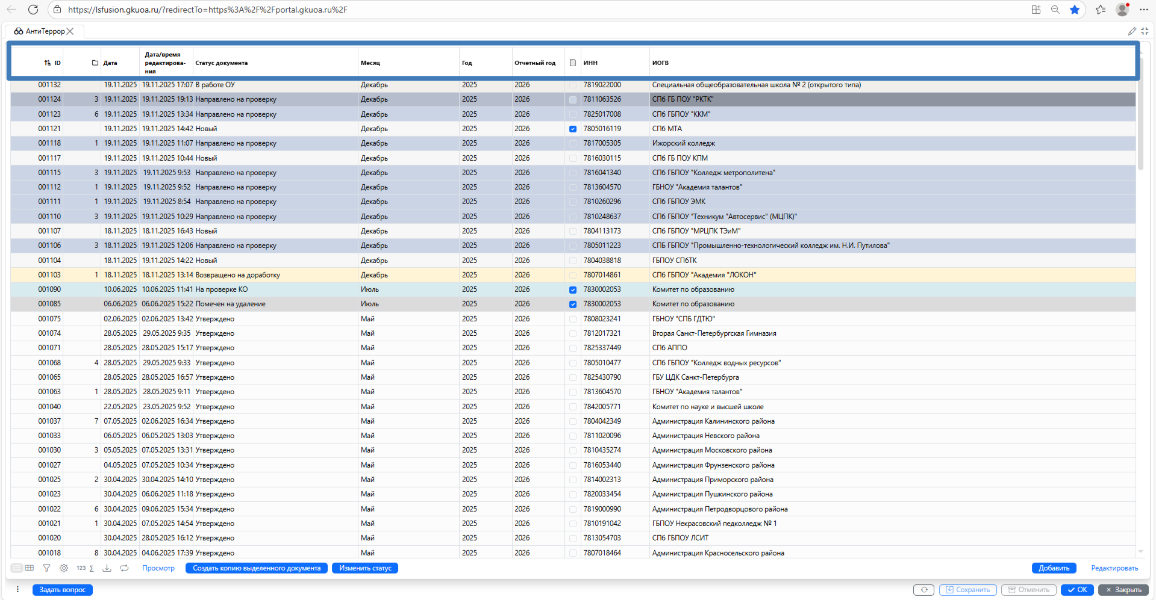Viewport: 1156px width, 600px height.
Task: Check the box in row 001117
Action: tap(572, 158)
